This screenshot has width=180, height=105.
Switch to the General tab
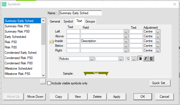pos(55,21)
